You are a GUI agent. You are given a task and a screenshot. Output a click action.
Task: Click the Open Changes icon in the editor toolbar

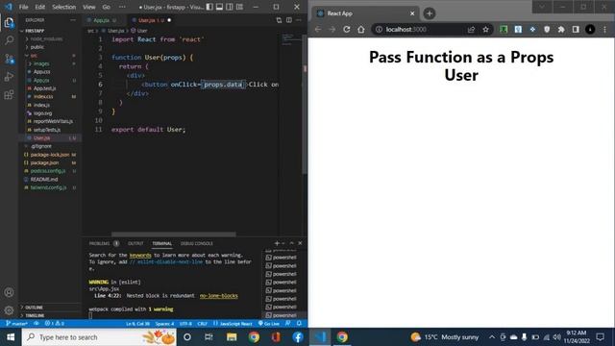[279, 20]
